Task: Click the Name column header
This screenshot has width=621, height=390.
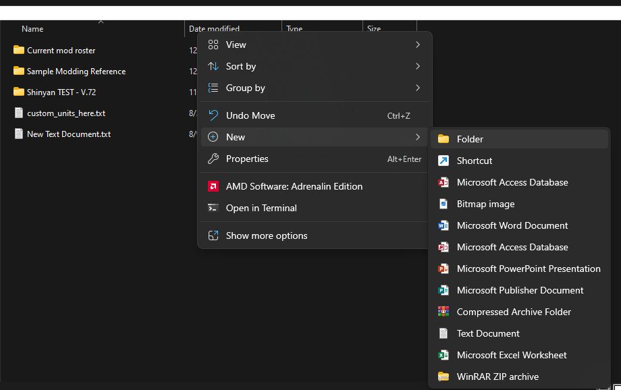Action: [x=32, y=29]
